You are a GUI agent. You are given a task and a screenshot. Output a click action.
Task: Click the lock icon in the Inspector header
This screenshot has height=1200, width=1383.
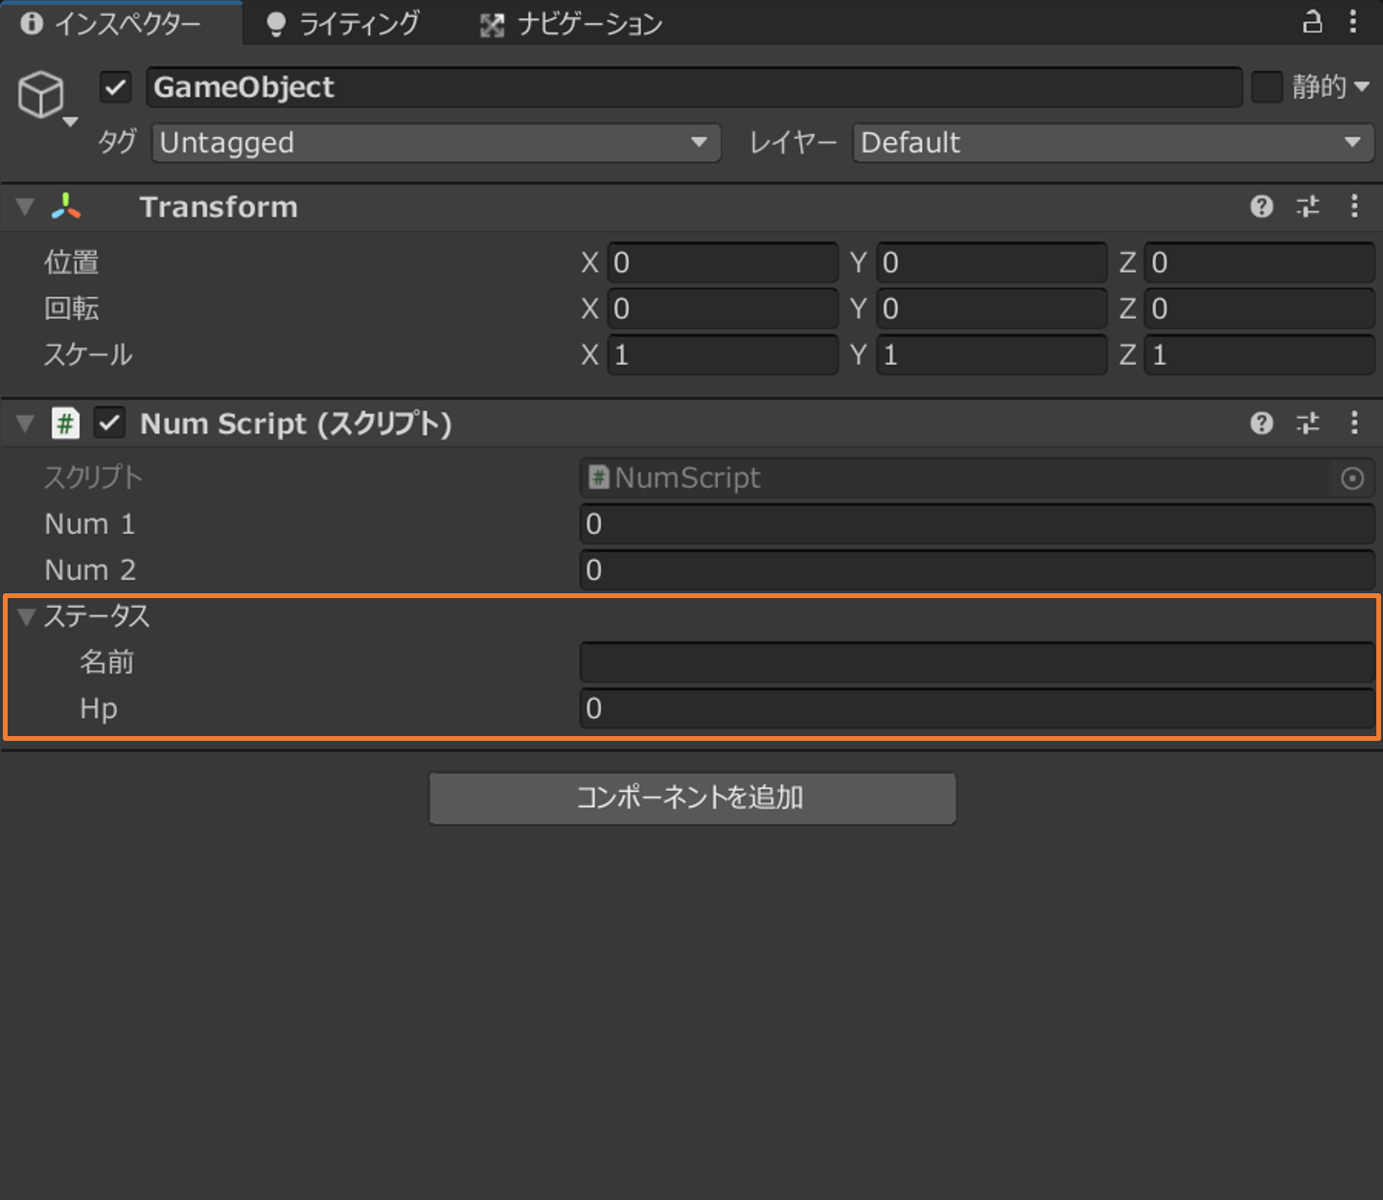click(x=1312, y=22)
